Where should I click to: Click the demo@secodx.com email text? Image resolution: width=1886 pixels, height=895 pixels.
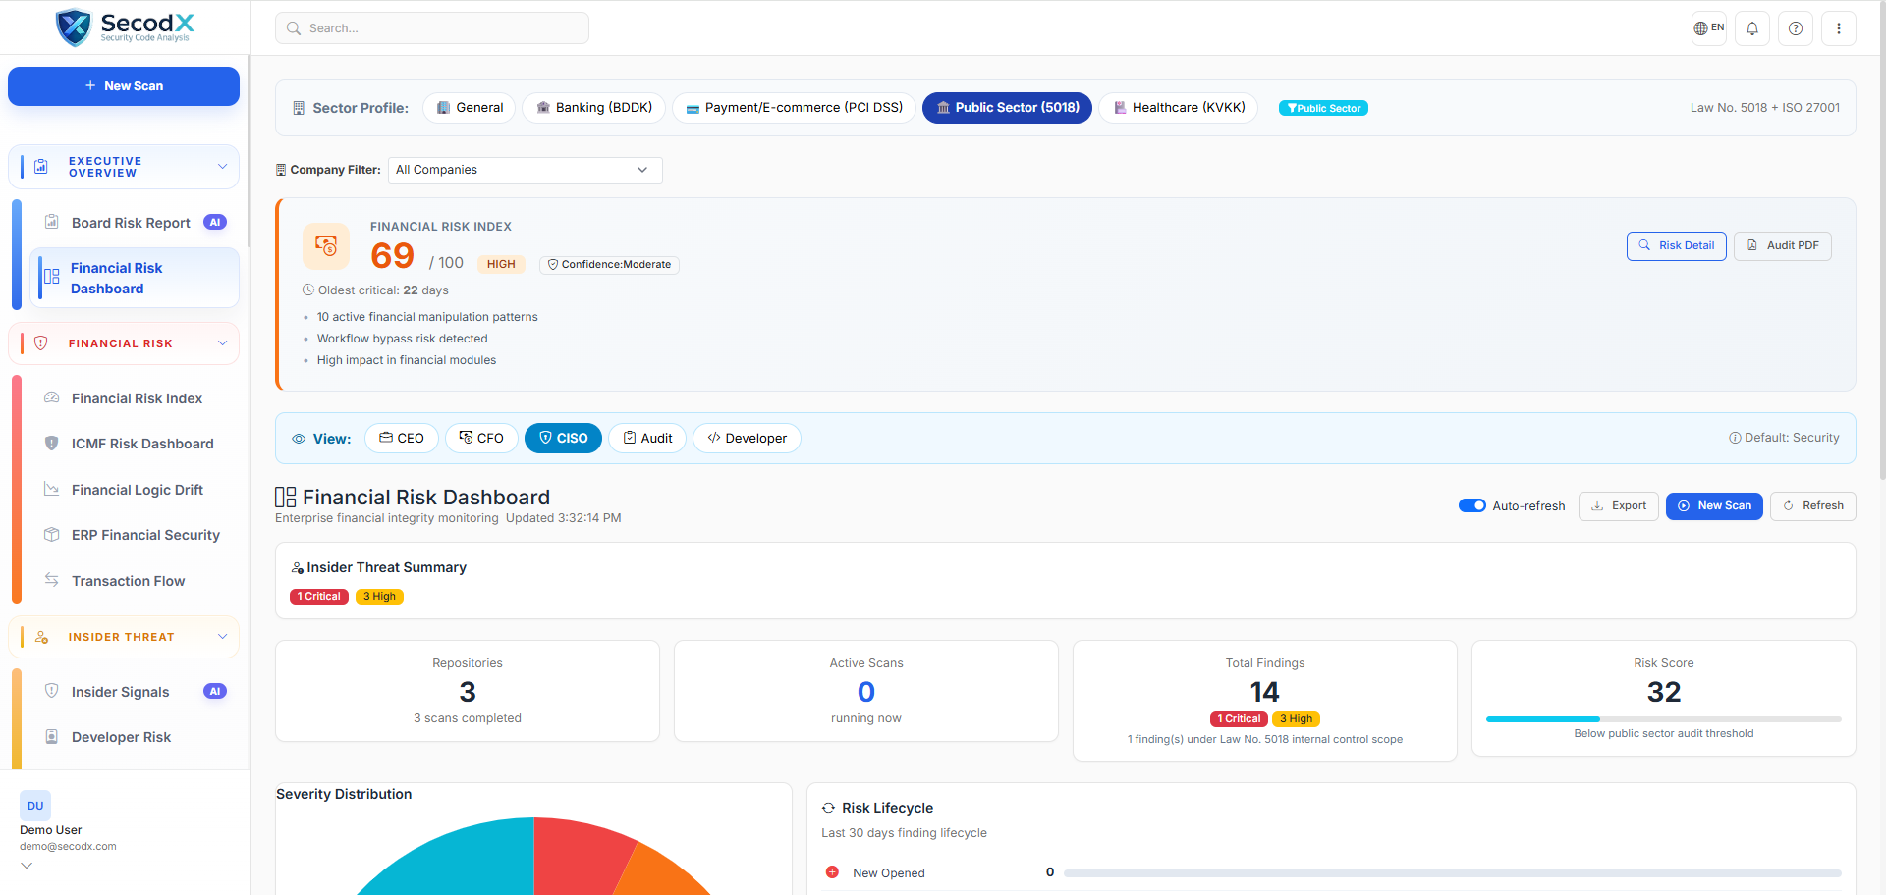coord(68,846)
